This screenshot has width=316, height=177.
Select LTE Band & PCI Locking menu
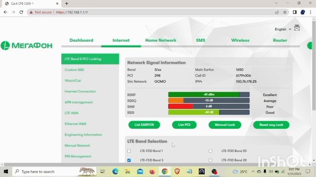[x=90, y=59]
